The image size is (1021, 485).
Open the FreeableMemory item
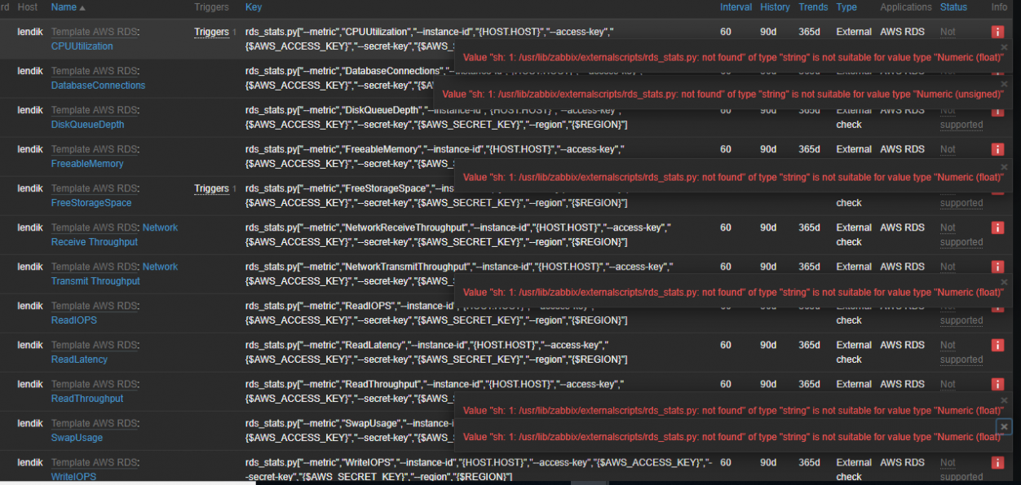(x=87, y=164)
